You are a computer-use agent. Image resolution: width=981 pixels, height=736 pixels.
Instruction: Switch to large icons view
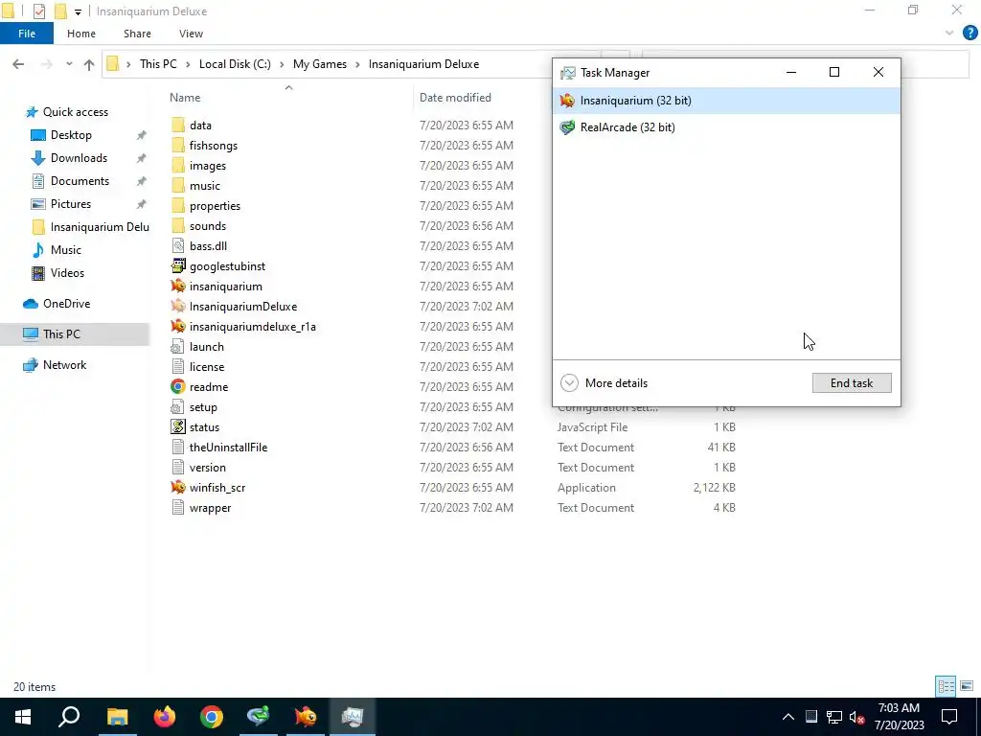point(967,686)
